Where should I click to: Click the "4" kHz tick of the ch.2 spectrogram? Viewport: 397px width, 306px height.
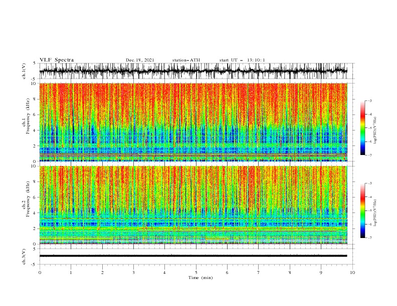pyautogui.click(x=35, y=213)
